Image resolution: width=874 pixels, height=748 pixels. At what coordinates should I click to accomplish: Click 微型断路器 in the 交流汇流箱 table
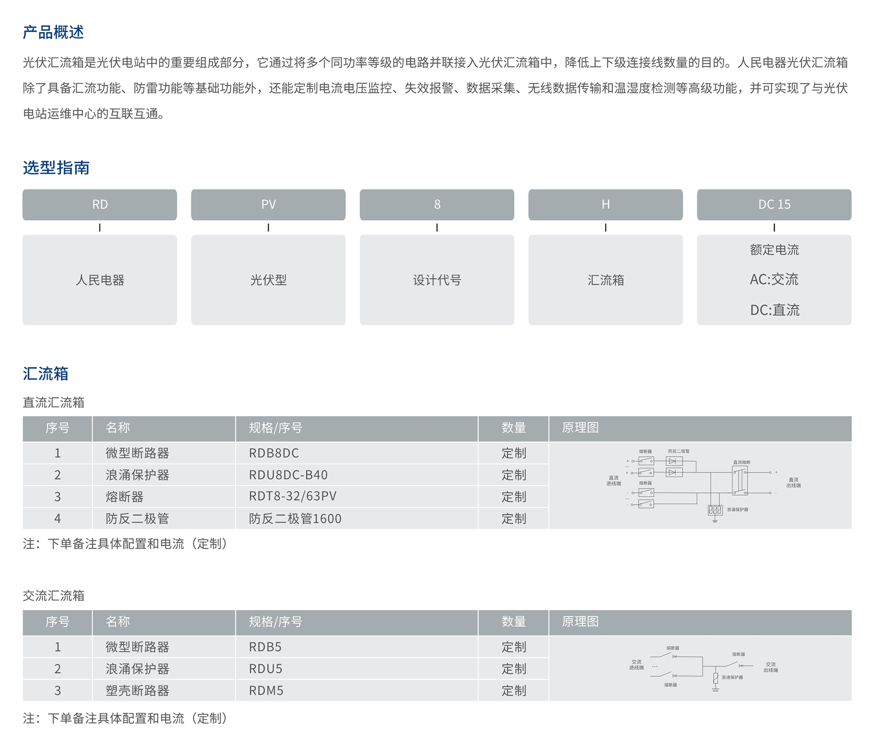click(x=164, y=647)
